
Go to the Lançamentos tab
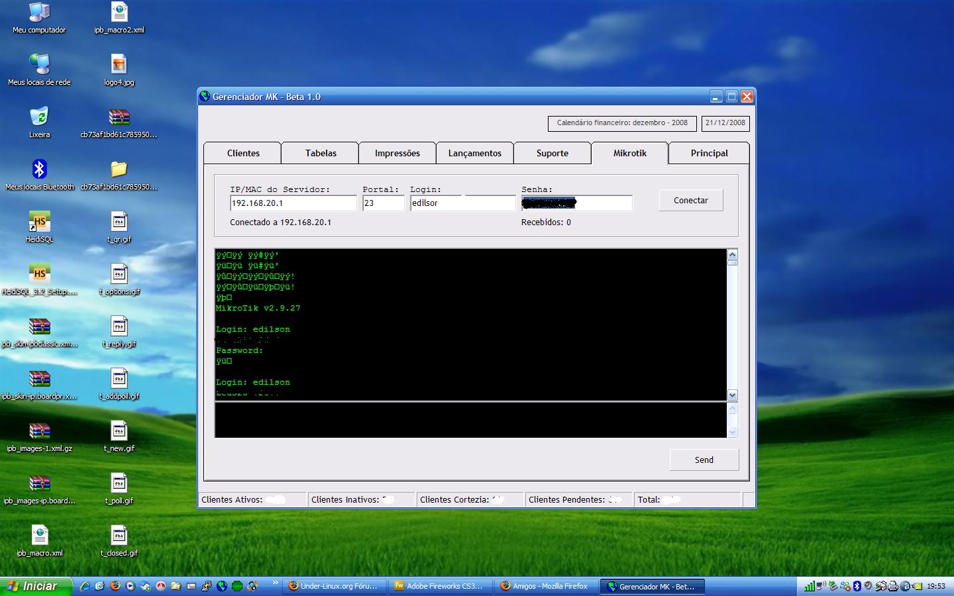tap(474, 153)
